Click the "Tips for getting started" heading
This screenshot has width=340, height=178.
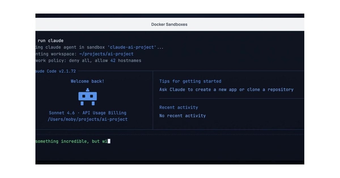click(x=190, y=81)
